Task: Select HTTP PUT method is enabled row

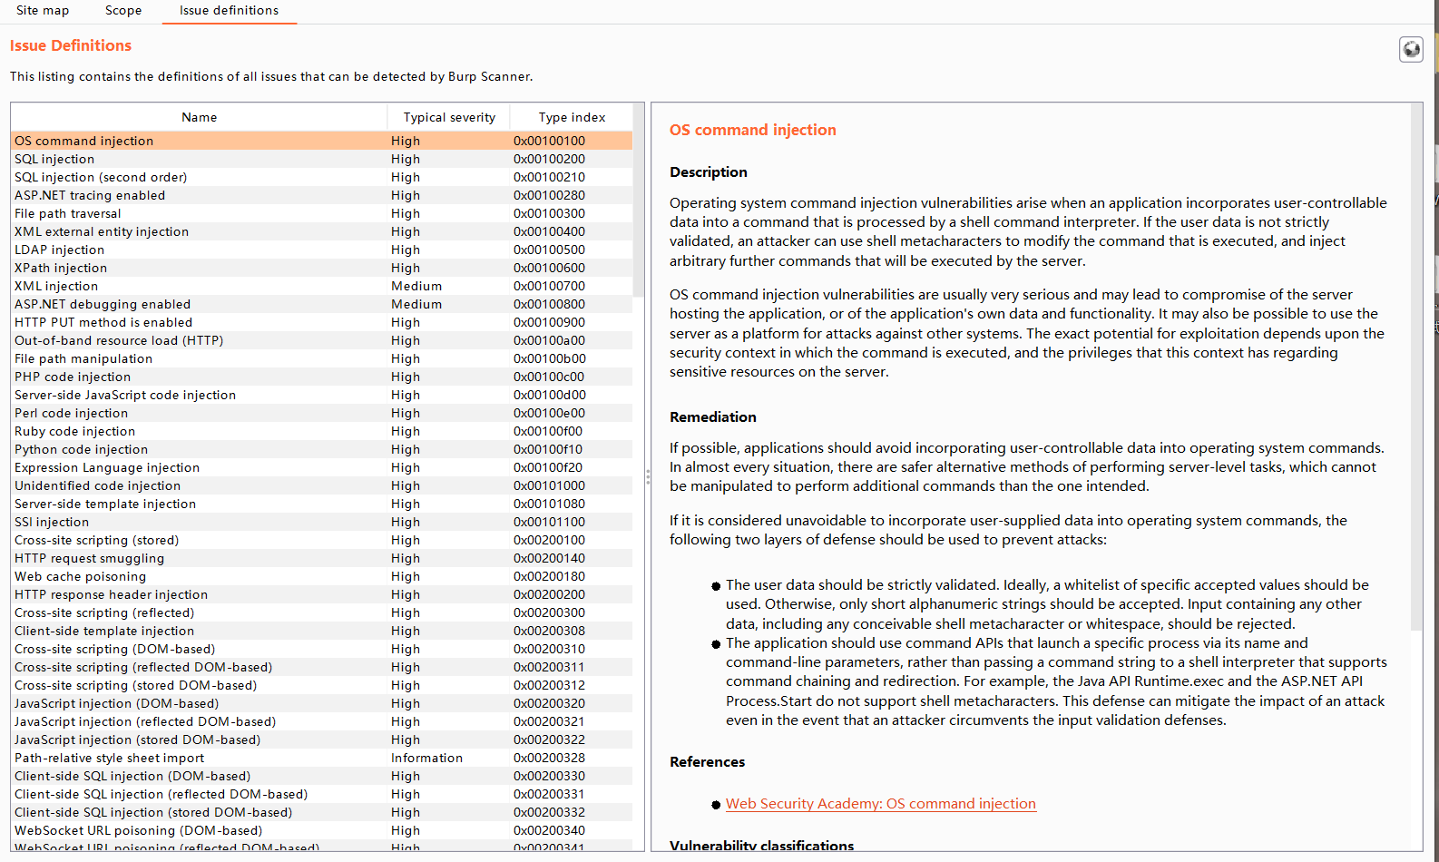Action: 321,322
